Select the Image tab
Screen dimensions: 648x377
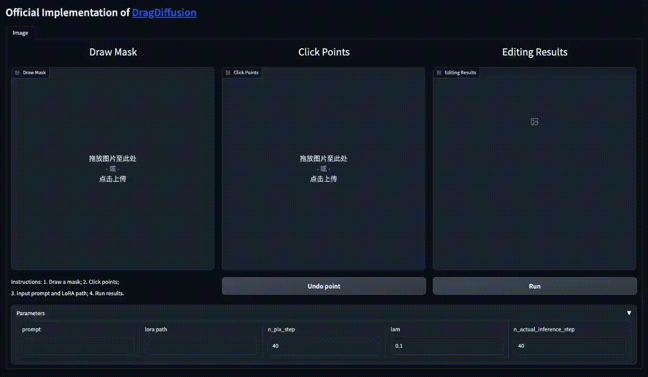pos(20,32)
